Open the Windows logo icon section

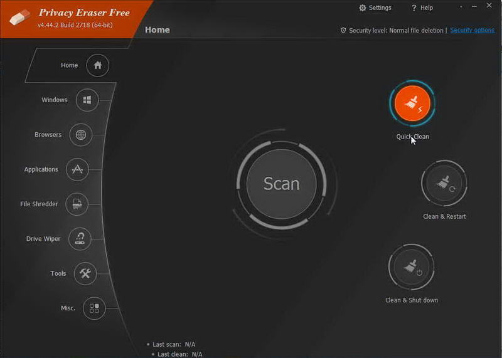[x=87, y=100]
